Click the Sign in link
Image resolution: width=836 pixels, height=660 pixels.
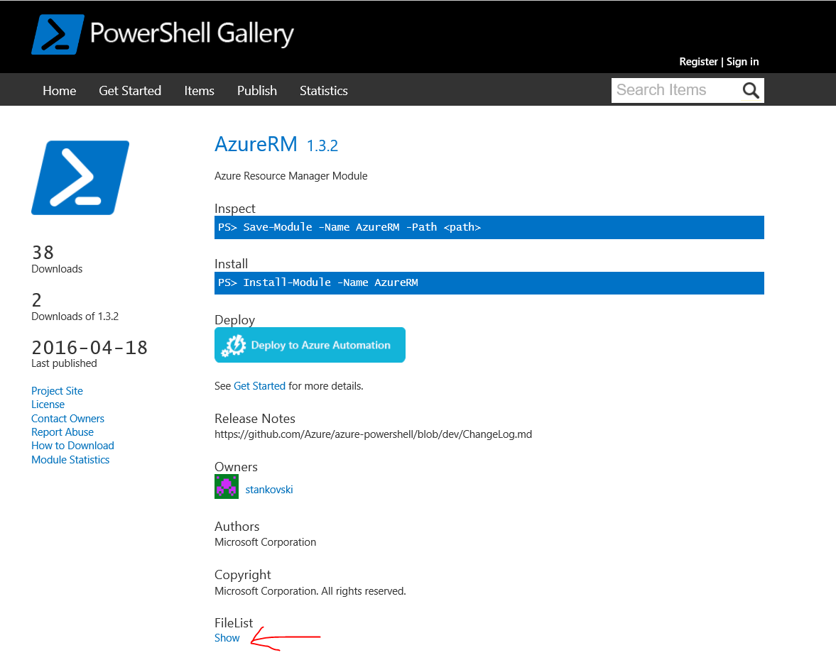pos(742,62)
